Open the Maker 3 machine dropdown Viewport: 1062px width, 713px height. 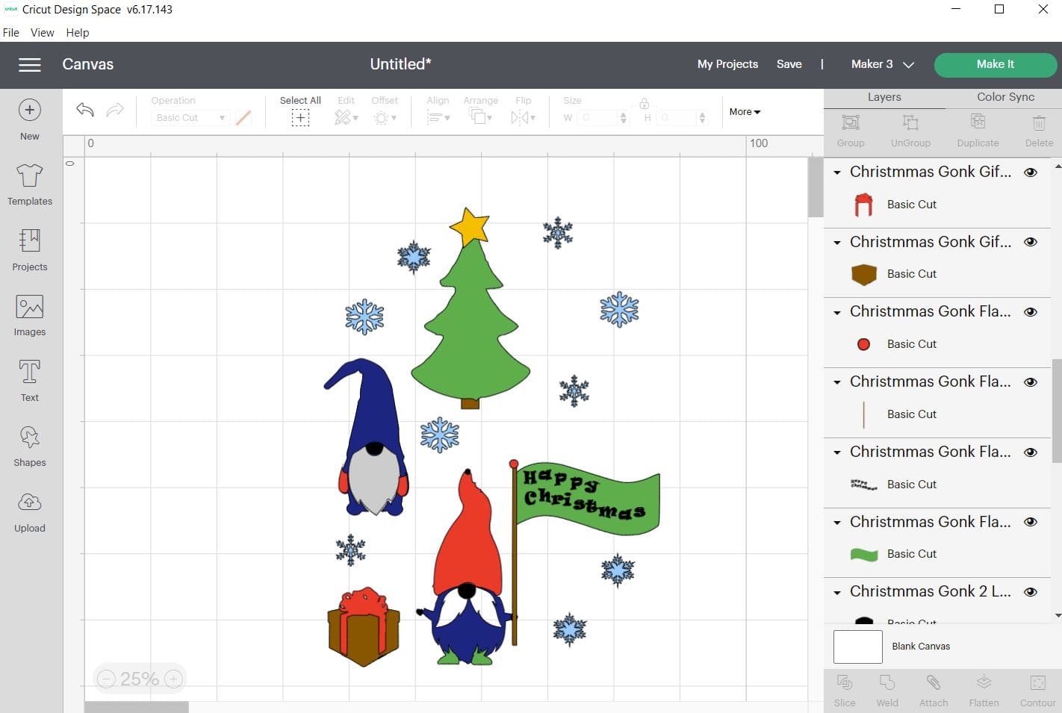(883, 64)
